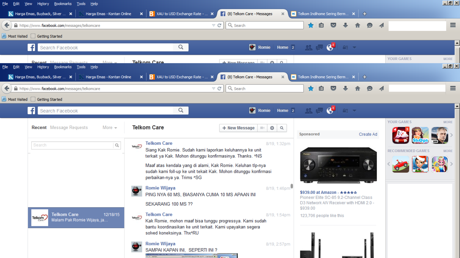
Task: Open the History menu in the front window
Action: point(43,67)
